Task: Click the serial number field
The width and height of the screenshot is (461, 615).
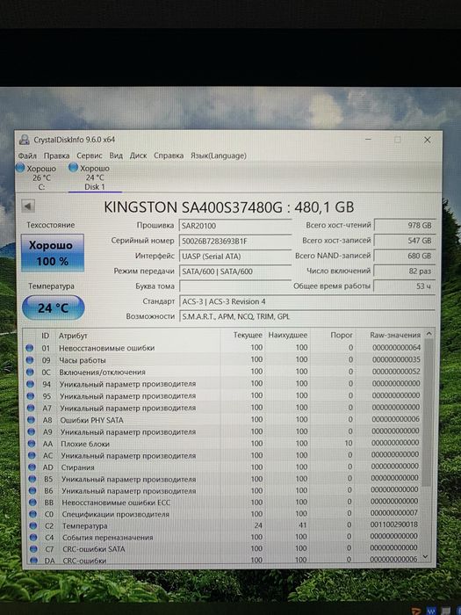Action: click(235, 241)
